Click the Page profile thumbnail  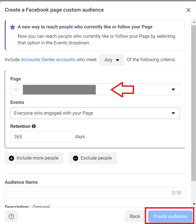click(16, 90)
